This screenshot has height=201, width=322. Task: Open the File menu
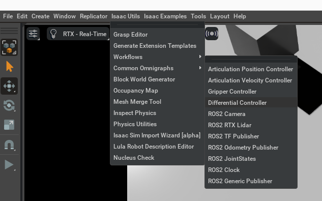tap(8, 16)
